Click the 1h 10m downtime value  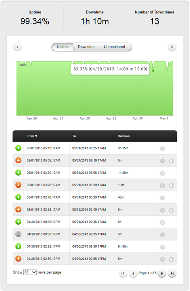click(x=95, y=21)
